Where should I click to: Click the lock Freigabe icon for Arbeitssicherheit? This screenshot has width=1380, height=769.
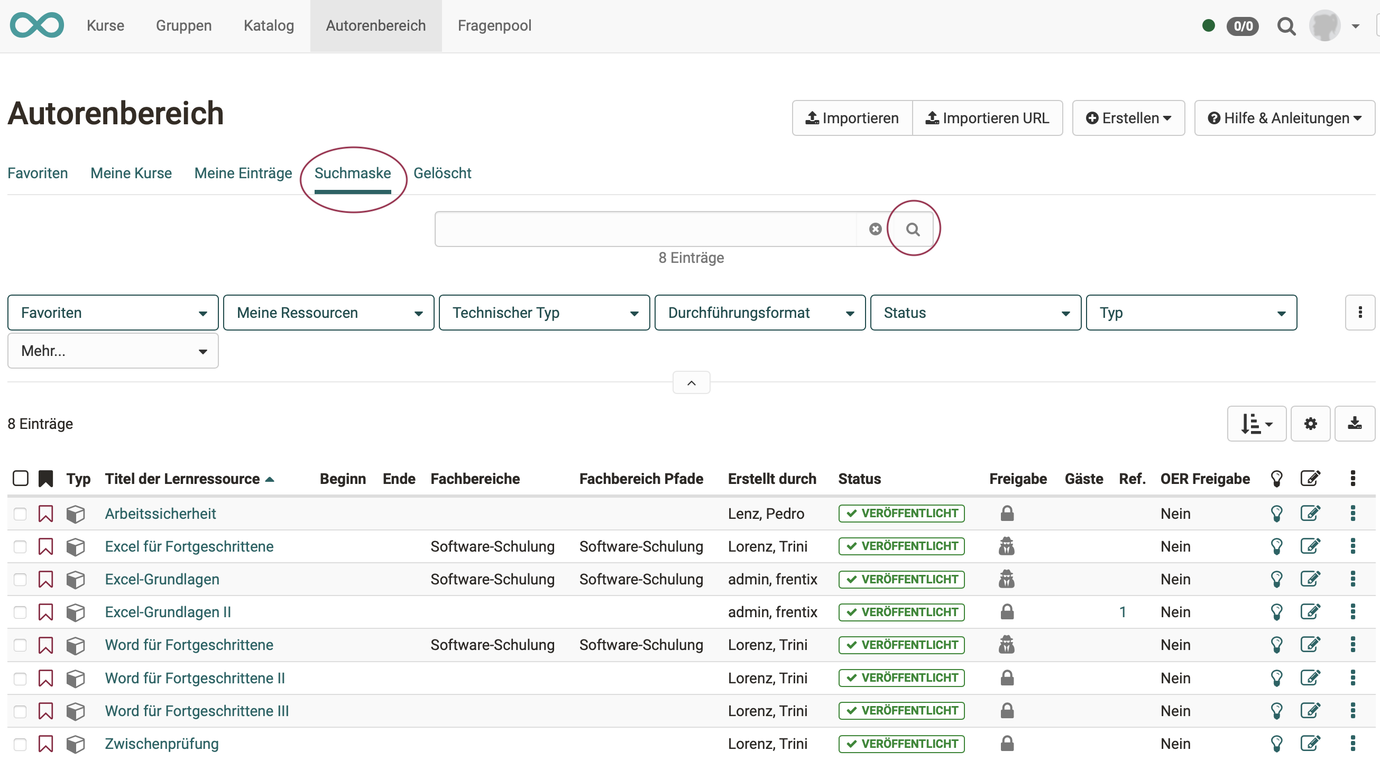click(x=1007, y=514)
